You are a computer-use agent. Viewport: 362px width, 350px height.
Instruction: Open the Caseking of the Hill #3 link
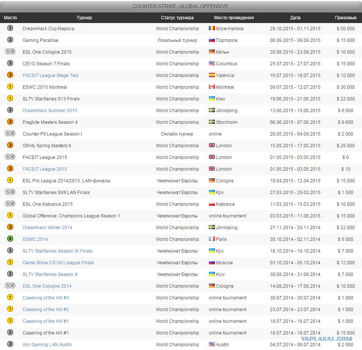(x=46, y=298)
